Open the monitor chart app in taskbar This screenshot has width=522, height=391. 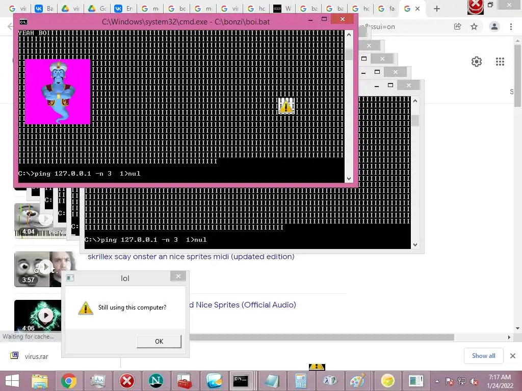tap(98, 381)
